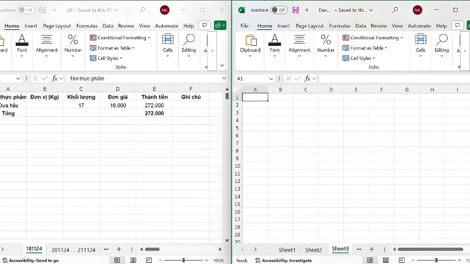Expand Conditional Formatting in left window
The width and height of the screenshot is (470, 264).
click(x=120, y=38)
